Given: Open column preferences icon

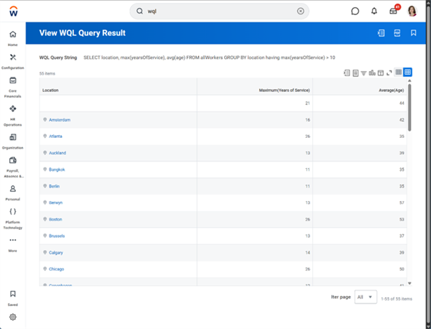Looking at the screenshot, I should point(381,73).
